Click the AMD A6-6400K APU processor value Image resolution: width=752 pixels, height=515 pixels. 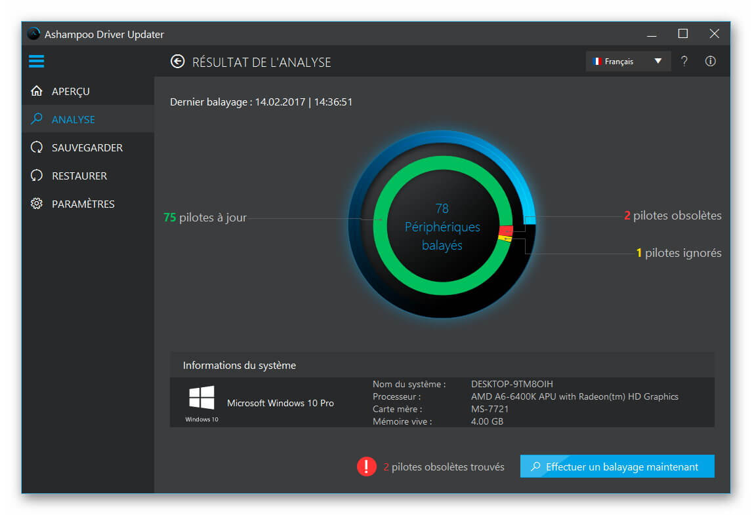pyautogui.click(x=575, y=396)
